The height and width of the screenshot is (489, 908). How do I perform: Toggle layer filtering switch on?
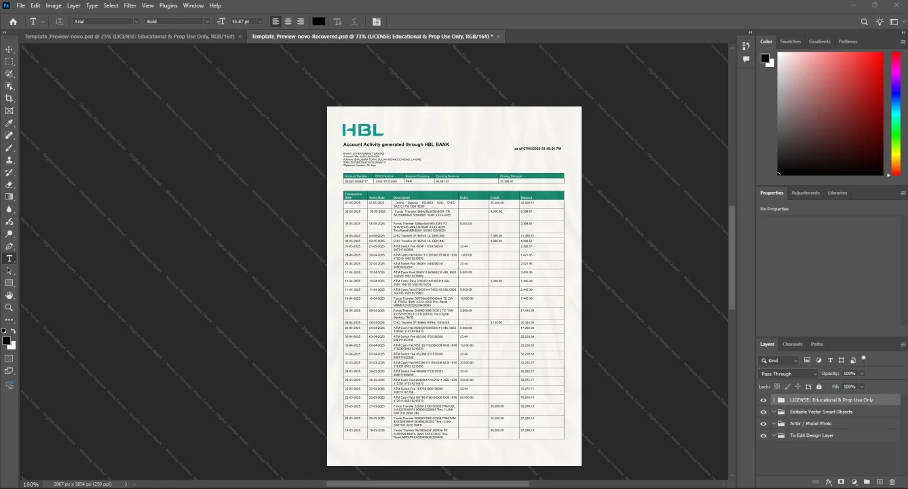coord(864,359)
